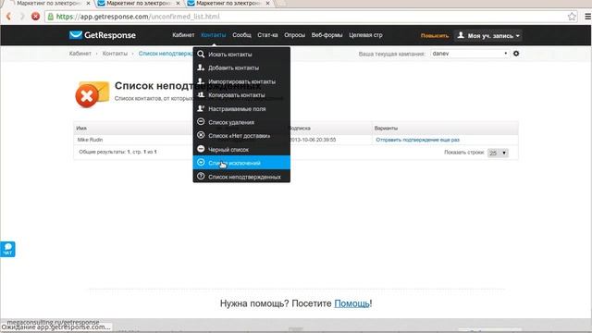The width and height of the screenshot is (592, 333).
Task: Click 'Отправить подтверждение еще раз' link
Action: point(417,140)
